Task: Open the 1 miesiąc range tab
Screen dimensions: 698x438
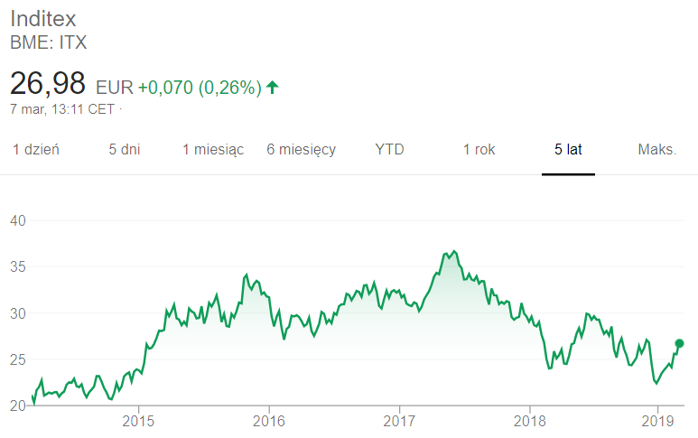Action: (x=213, y=150)
